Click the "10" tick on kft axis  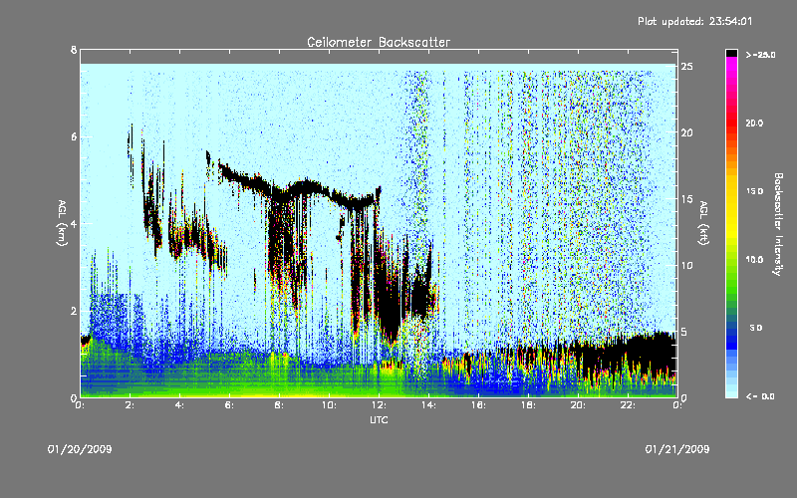(x=686, y=265)
